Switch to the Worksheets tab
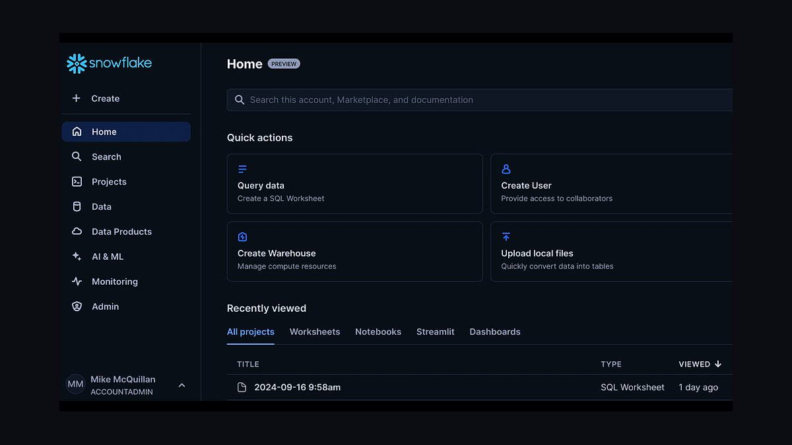The height and width of the screenshot is (445, 792). click(x=315, y=332)
